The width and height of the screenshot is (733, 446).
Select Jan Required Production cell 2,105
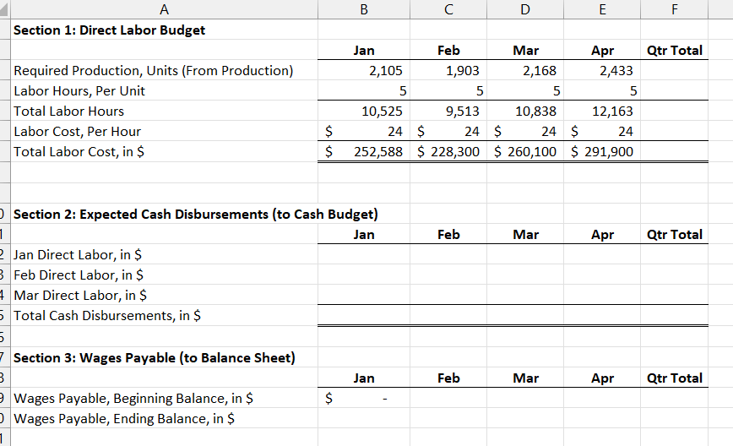point(364,70)
